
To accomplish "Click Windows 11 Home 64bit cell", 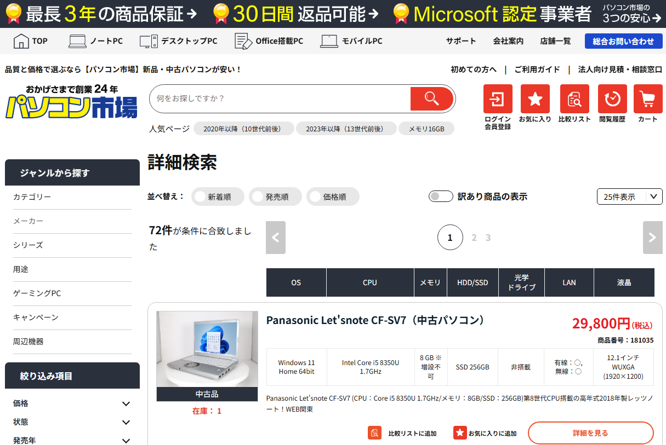I will [x=297, y=367].
